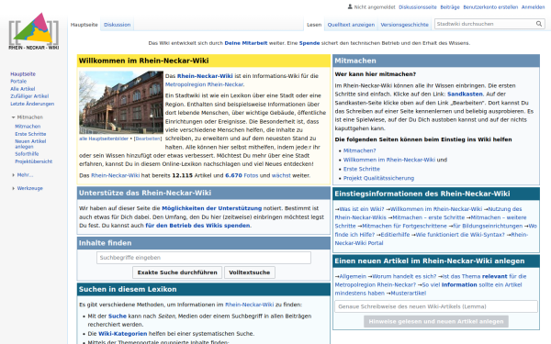Open the Sandkasten link
Image resolution: width=551 pixels, height=344 pixels.
coord(465,94)
